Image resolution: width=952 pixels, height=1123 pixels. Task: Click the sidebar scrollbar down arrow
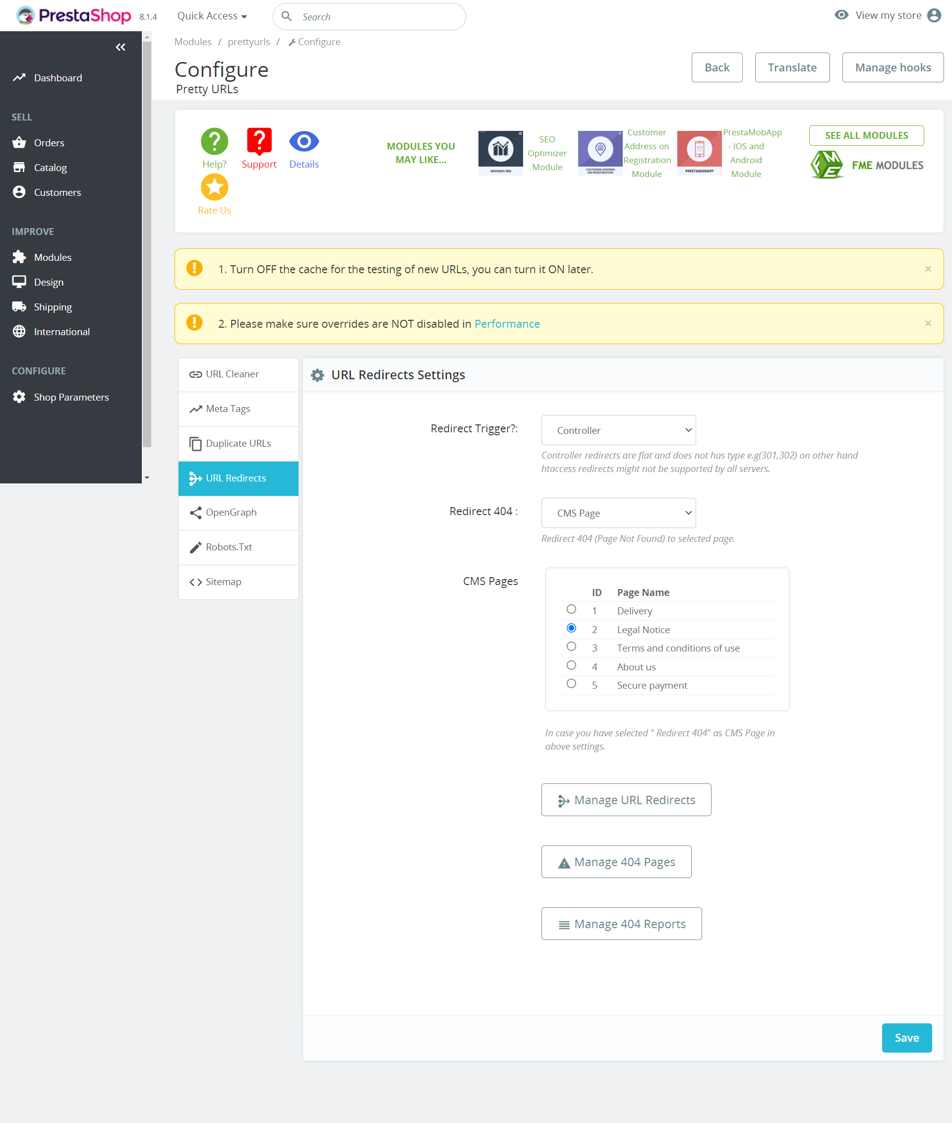click(147, 477)
